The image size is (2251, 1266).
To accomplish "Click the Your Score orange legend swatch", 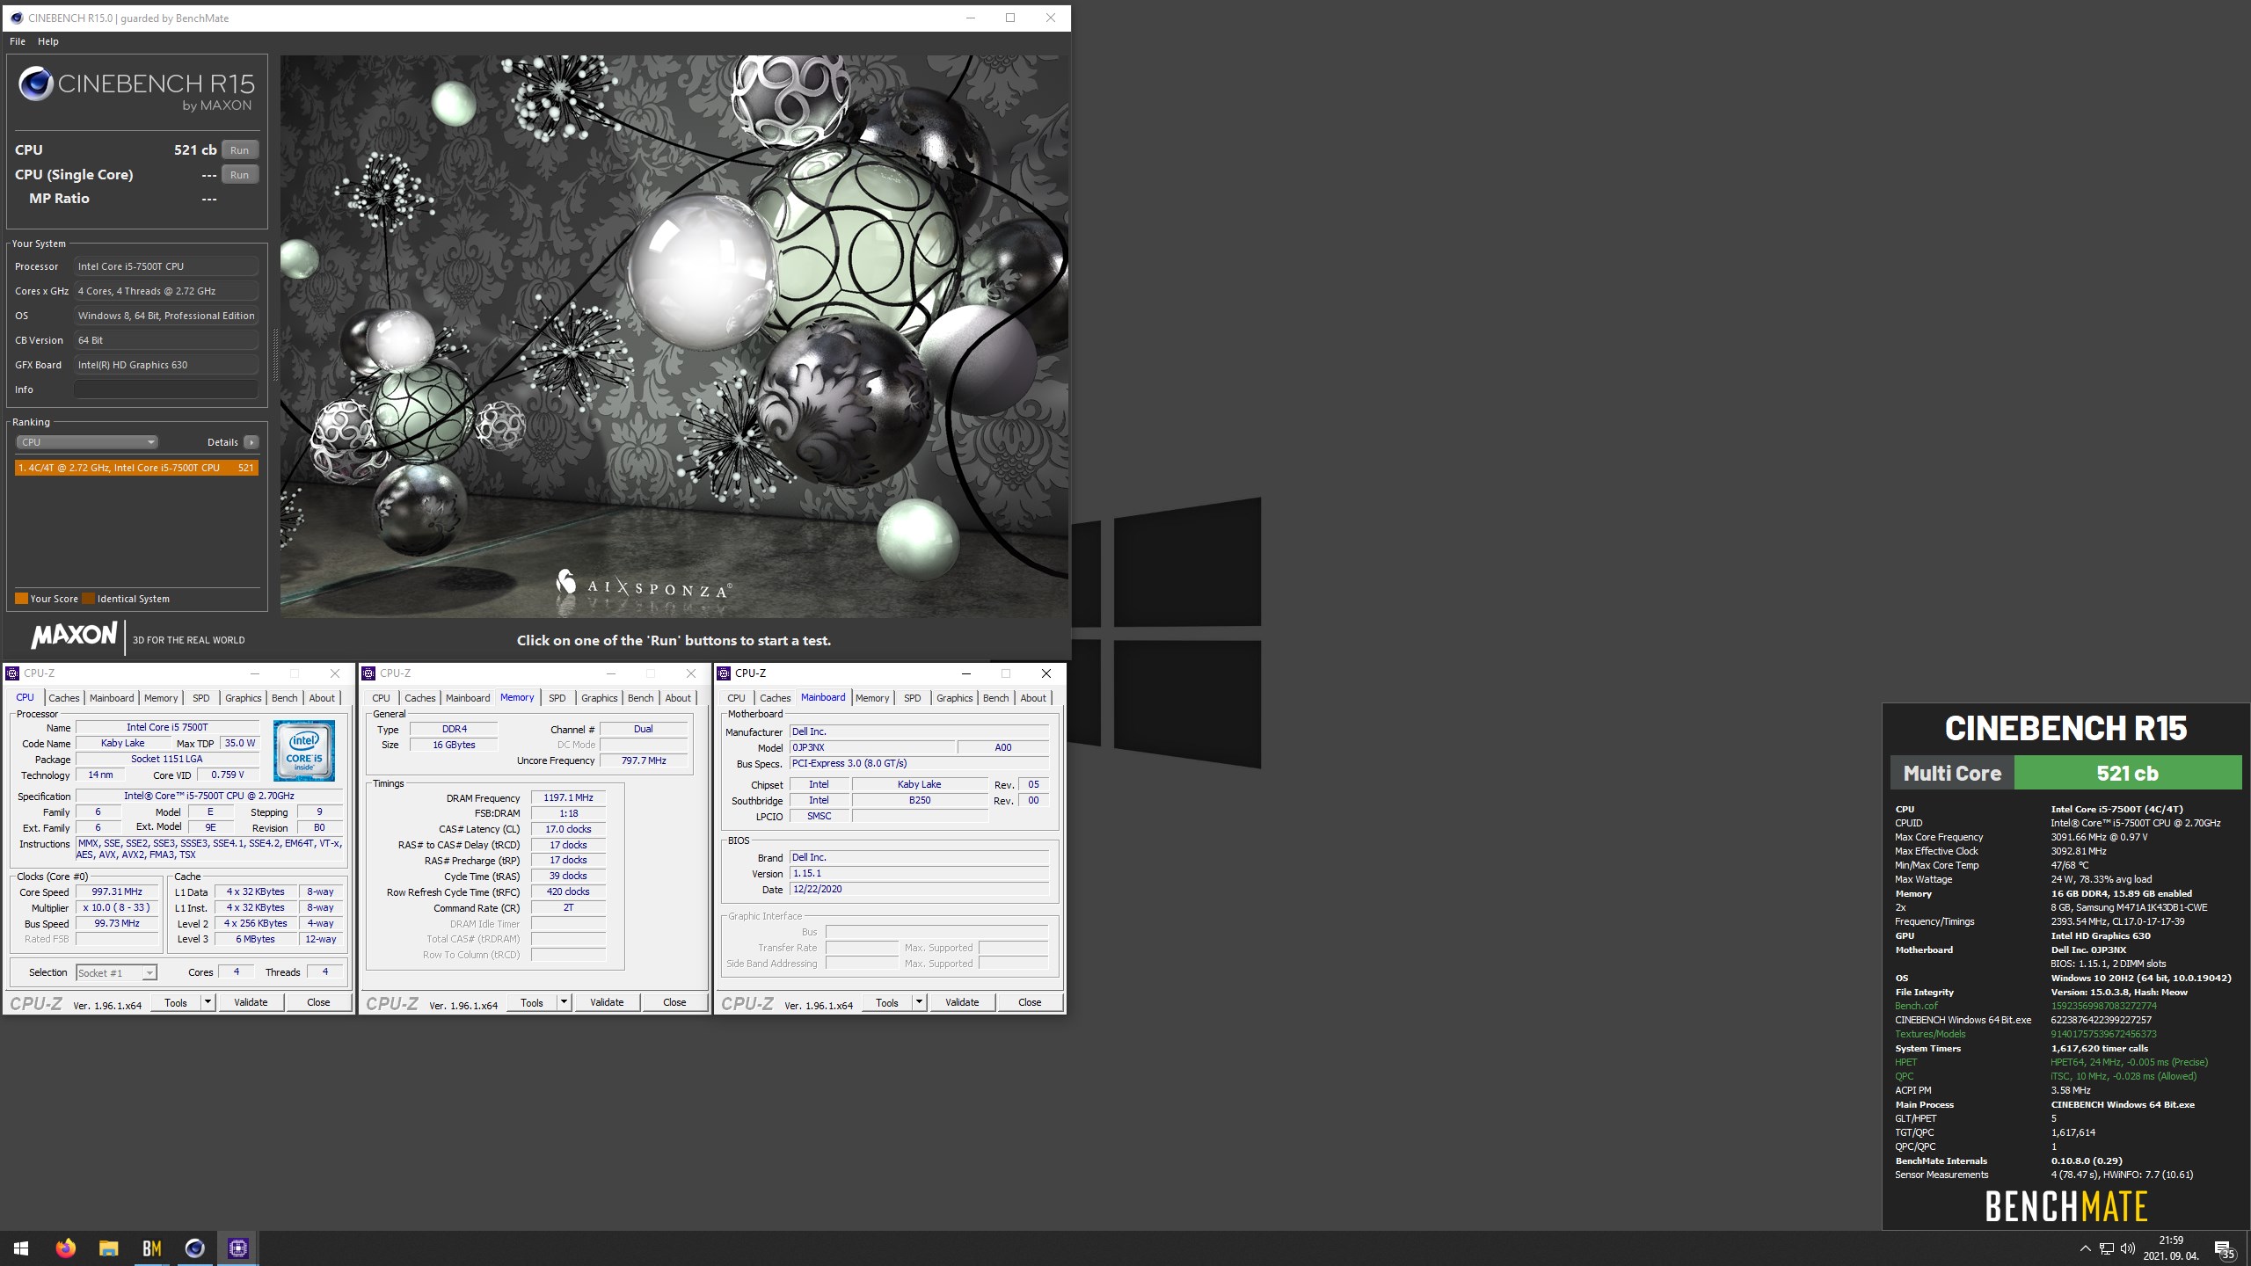I will (x=21, y=599).
